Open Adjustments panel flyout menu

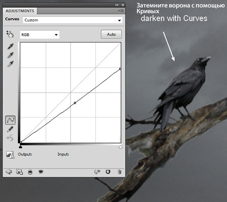tap(121, 11)
